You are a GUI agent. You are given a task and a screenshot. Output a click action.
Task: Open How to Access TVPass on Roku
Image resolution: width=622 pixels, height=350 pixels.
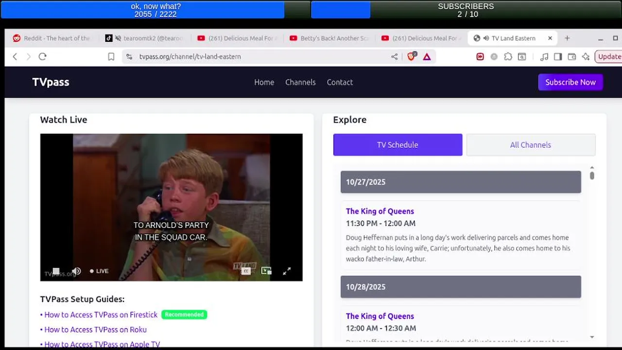coord(95,330)
